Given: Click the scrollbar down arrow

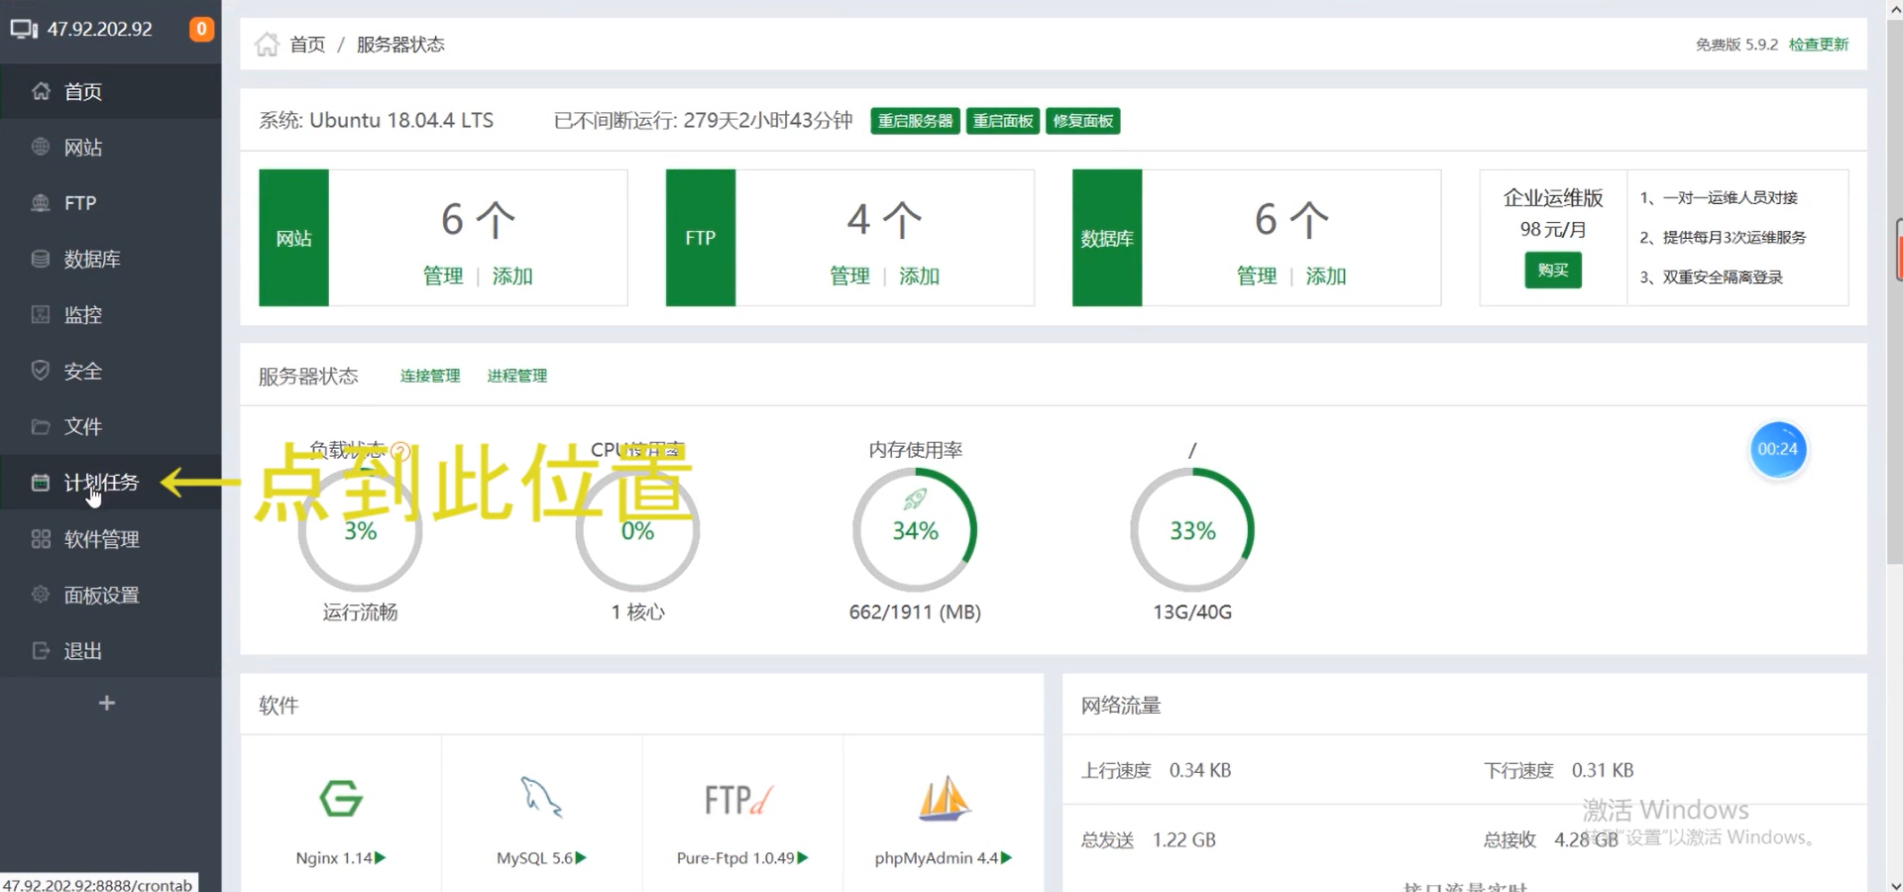Looking at the screenshot, I should tap(1894, 885).
